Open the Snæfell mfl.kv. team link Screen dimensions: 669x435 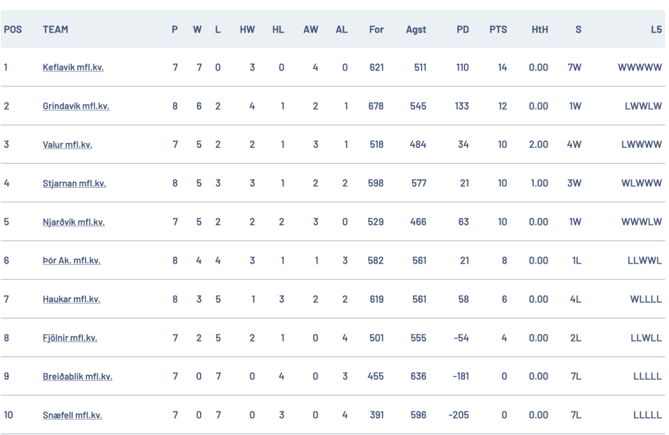click(72, 415)
